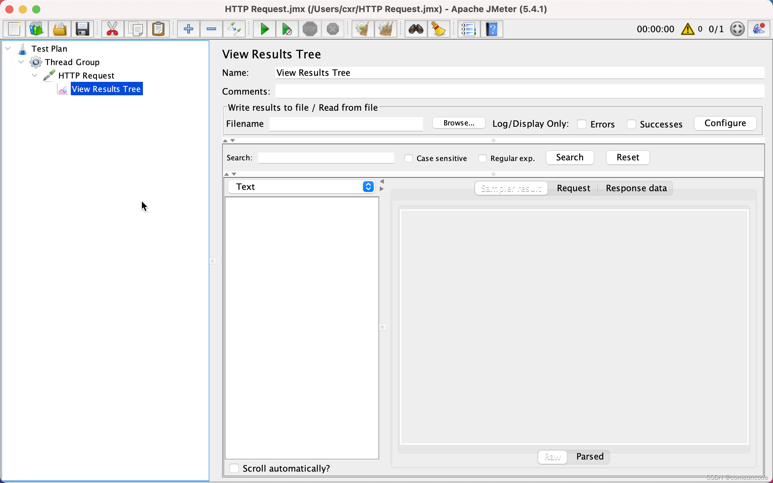Click the Shutdown threads icon

pos(333,29)
